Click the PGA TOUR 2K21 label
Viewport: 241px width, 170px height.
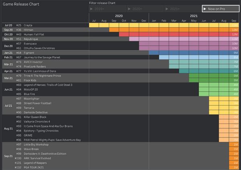(34, 167)
